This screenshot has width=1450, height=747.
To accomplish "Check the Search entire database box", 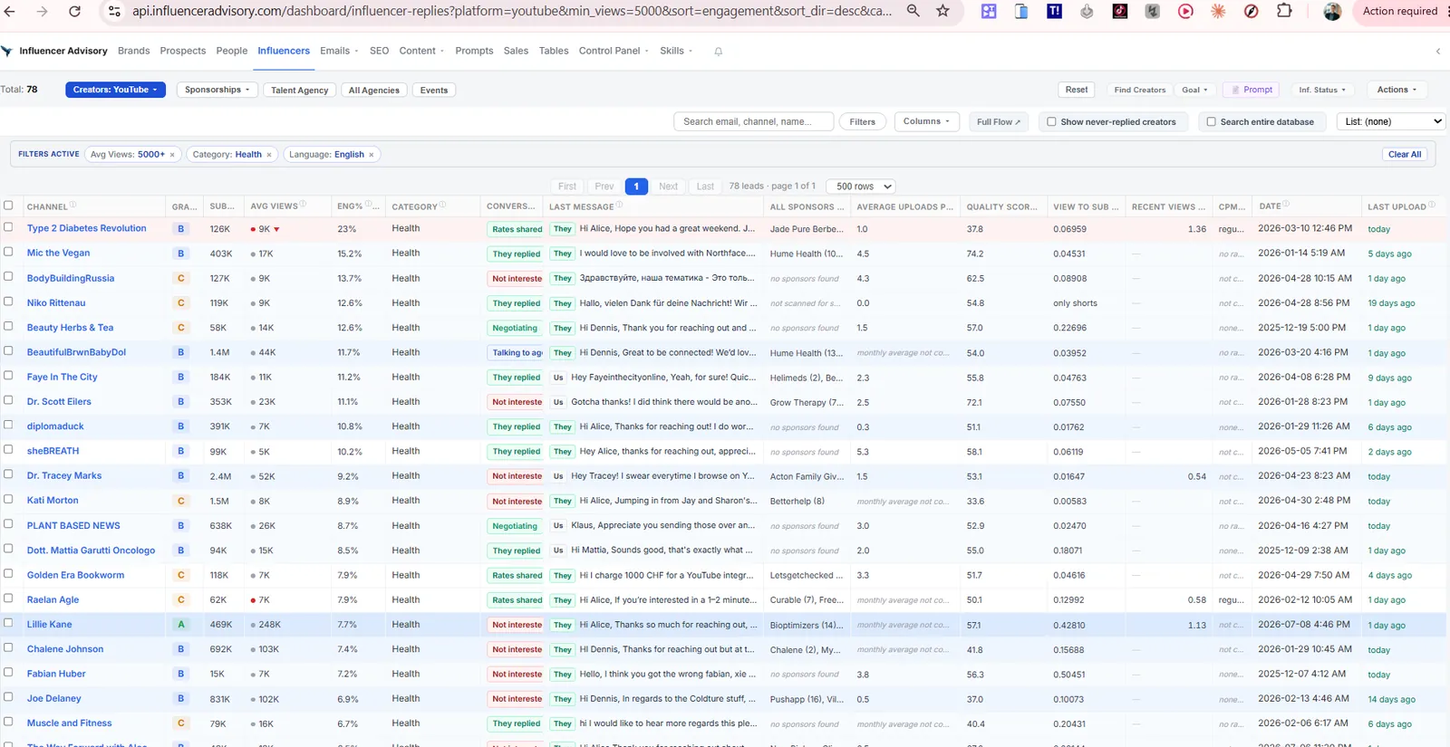I will tap(1211, 121).
